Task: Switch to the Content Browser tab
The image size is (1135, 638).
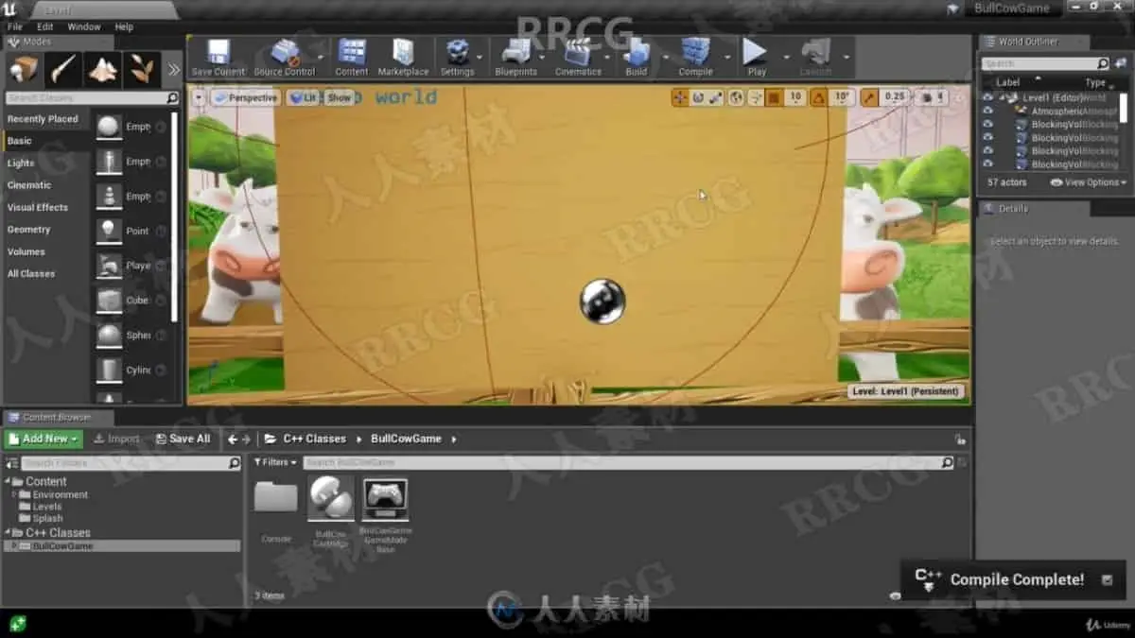Action: click(x=56, y=417)
